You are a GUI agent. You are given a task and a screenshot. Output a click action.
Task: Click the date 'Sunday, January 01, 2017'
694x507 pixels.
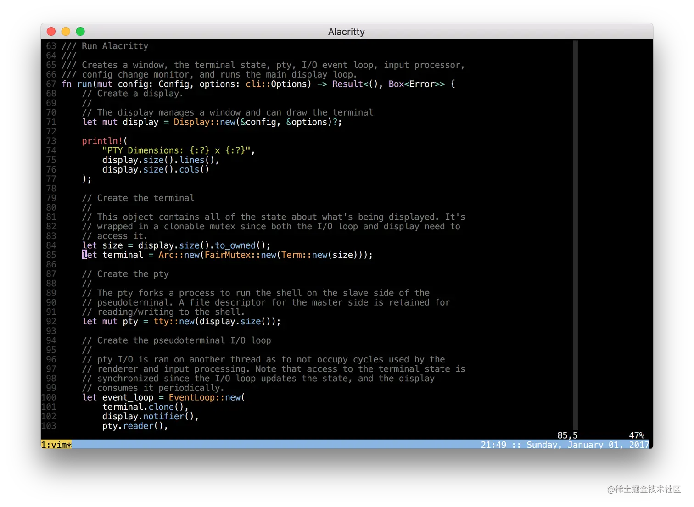pos(588,445)
